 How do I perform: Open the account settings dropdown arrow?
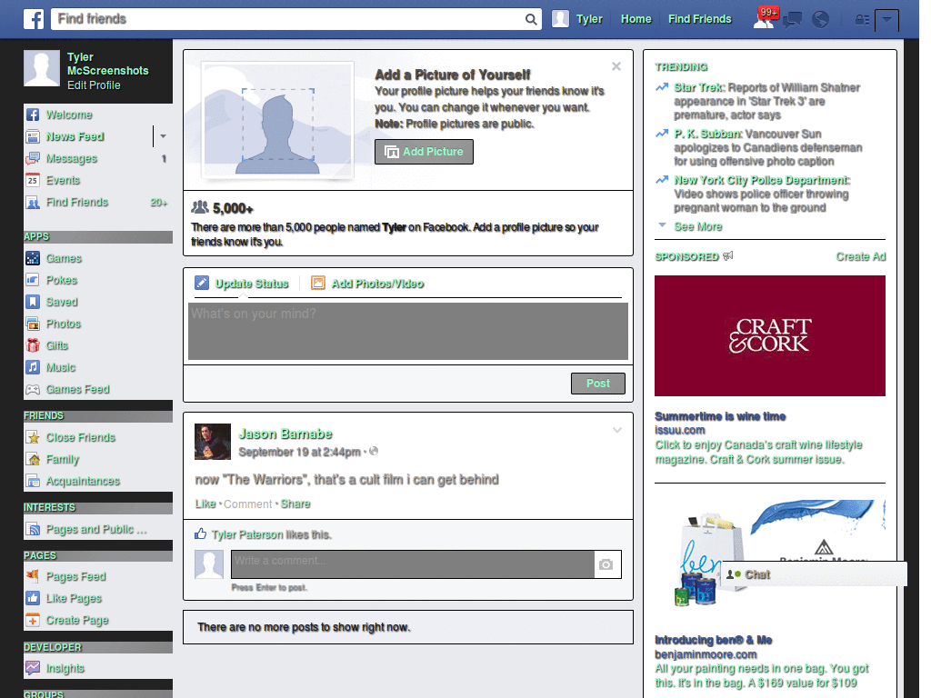point(887,19)
